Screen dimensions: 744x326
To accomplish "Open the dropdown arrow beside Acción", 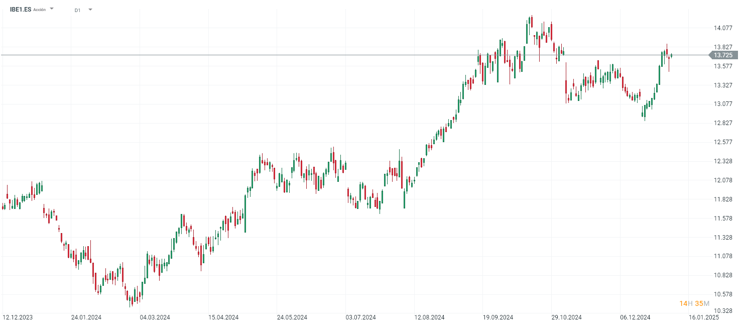I will (x=52, y=9).
